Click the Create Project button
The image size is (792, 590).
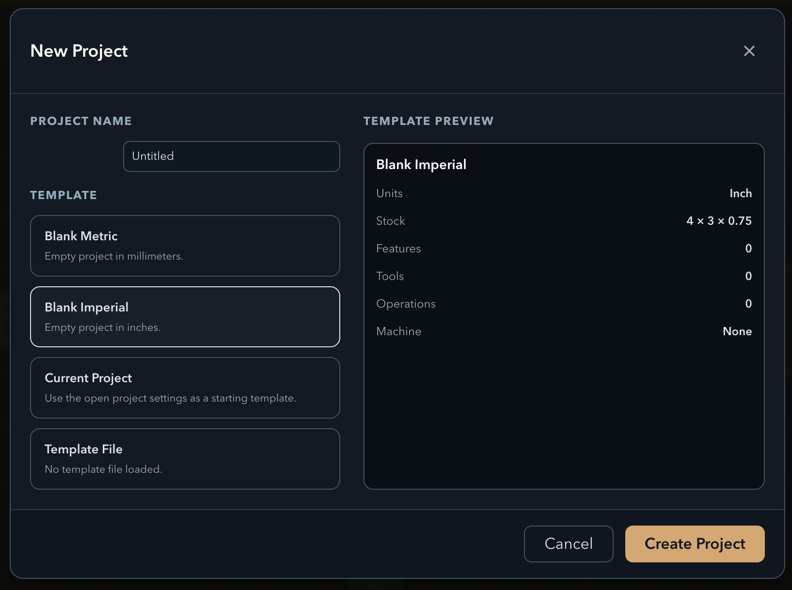pos(695,543)
